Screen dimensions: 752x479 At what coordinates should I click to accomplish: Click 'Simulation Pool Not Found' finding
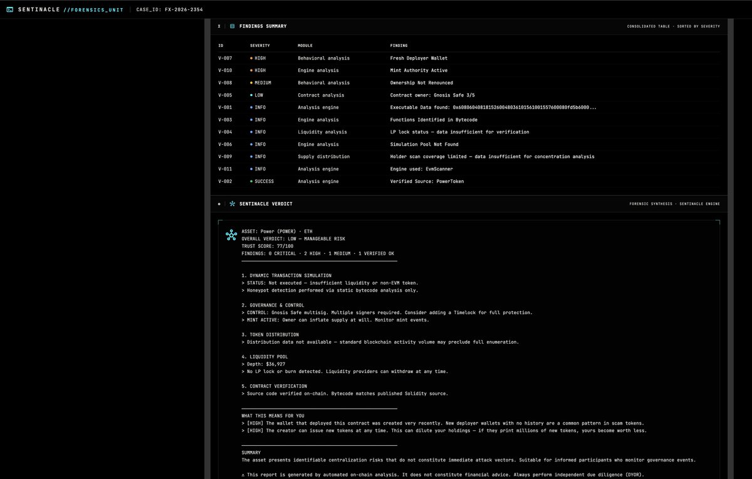tap(424, 144)
